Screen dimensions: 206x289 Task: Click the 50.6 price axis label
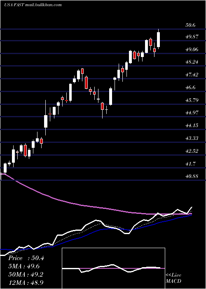190,25
